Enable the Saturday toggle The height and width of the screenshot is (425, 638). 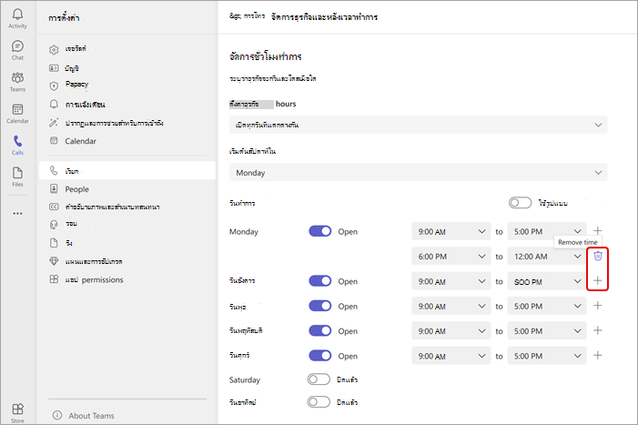(x=319, y=379)
